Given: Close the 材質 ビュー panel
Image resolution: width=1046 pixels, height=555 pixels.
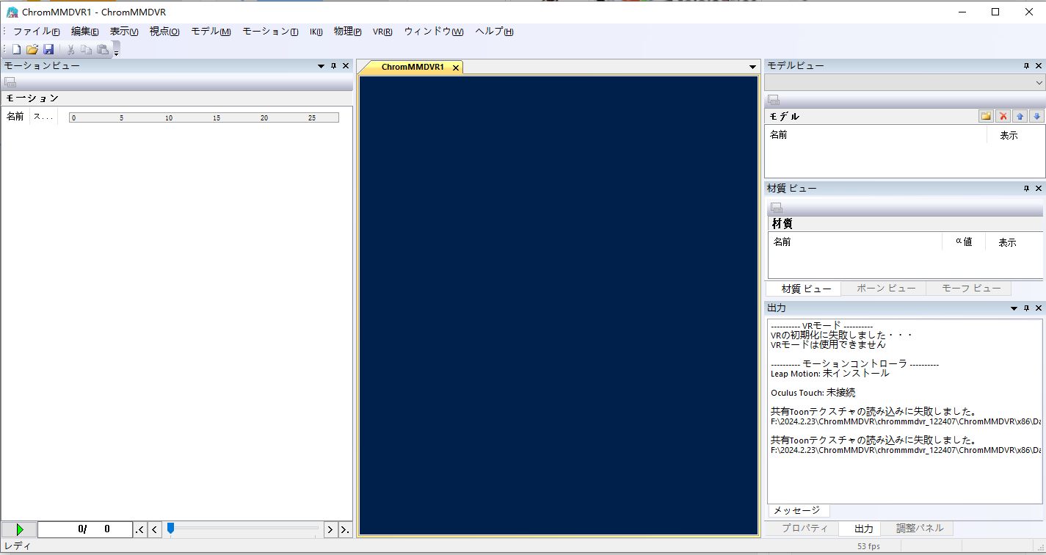Looking at the screenshot, I should click(x=1039, y=189).
